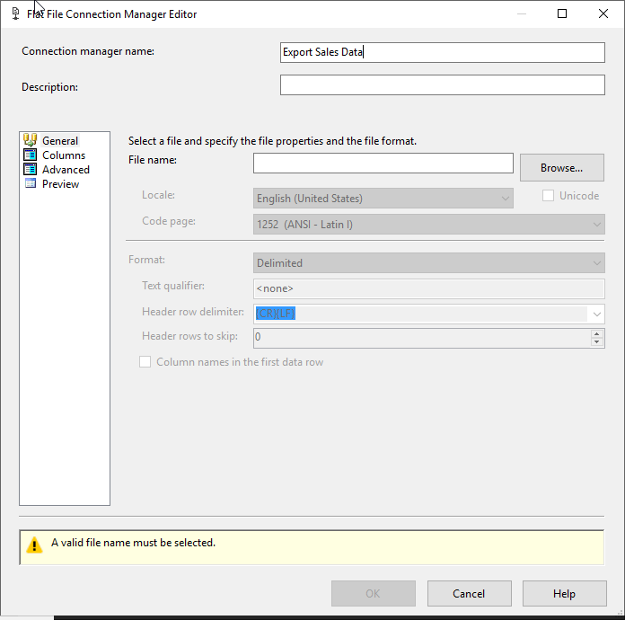
Task: Expand the Format dropdown
Action: (596, 263)
